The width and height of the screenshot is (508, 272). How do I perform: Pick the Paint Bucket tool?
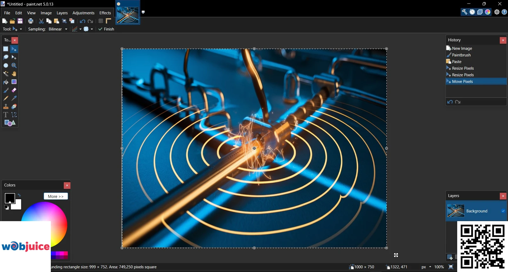click(6, 82)
